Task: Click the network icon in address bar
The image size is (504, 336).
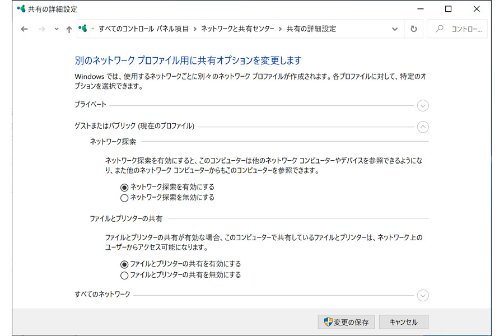Action: [x=83, y=29]
